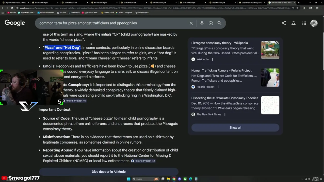Open Xbox app from taskbar
The width and height of the screenshot is (324, 182).
tap(185, 179)
